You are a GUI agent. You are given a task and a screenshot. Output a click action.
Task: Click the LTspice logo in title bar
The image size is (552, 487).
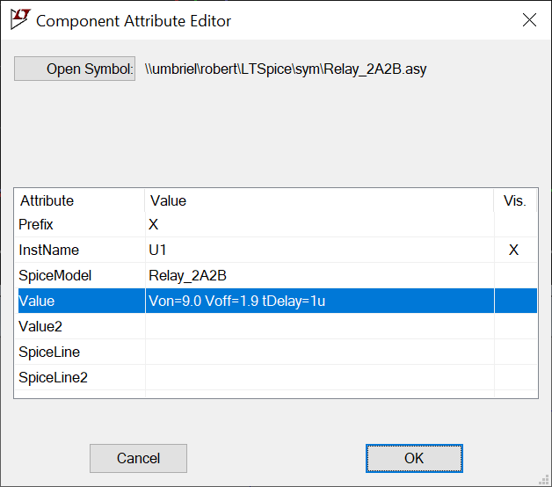(18, 19)
